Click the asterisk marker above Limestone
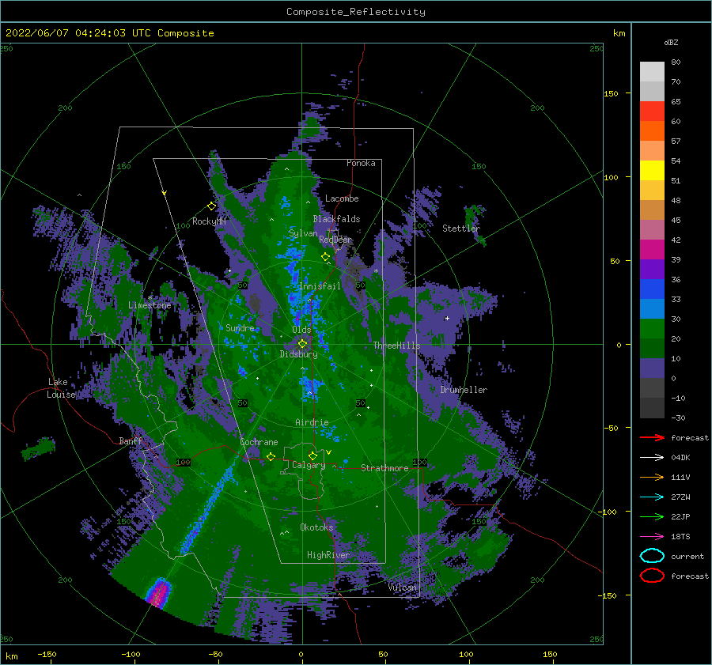The image size is (712, 665). pyautogui.click(x=150, y=298)
